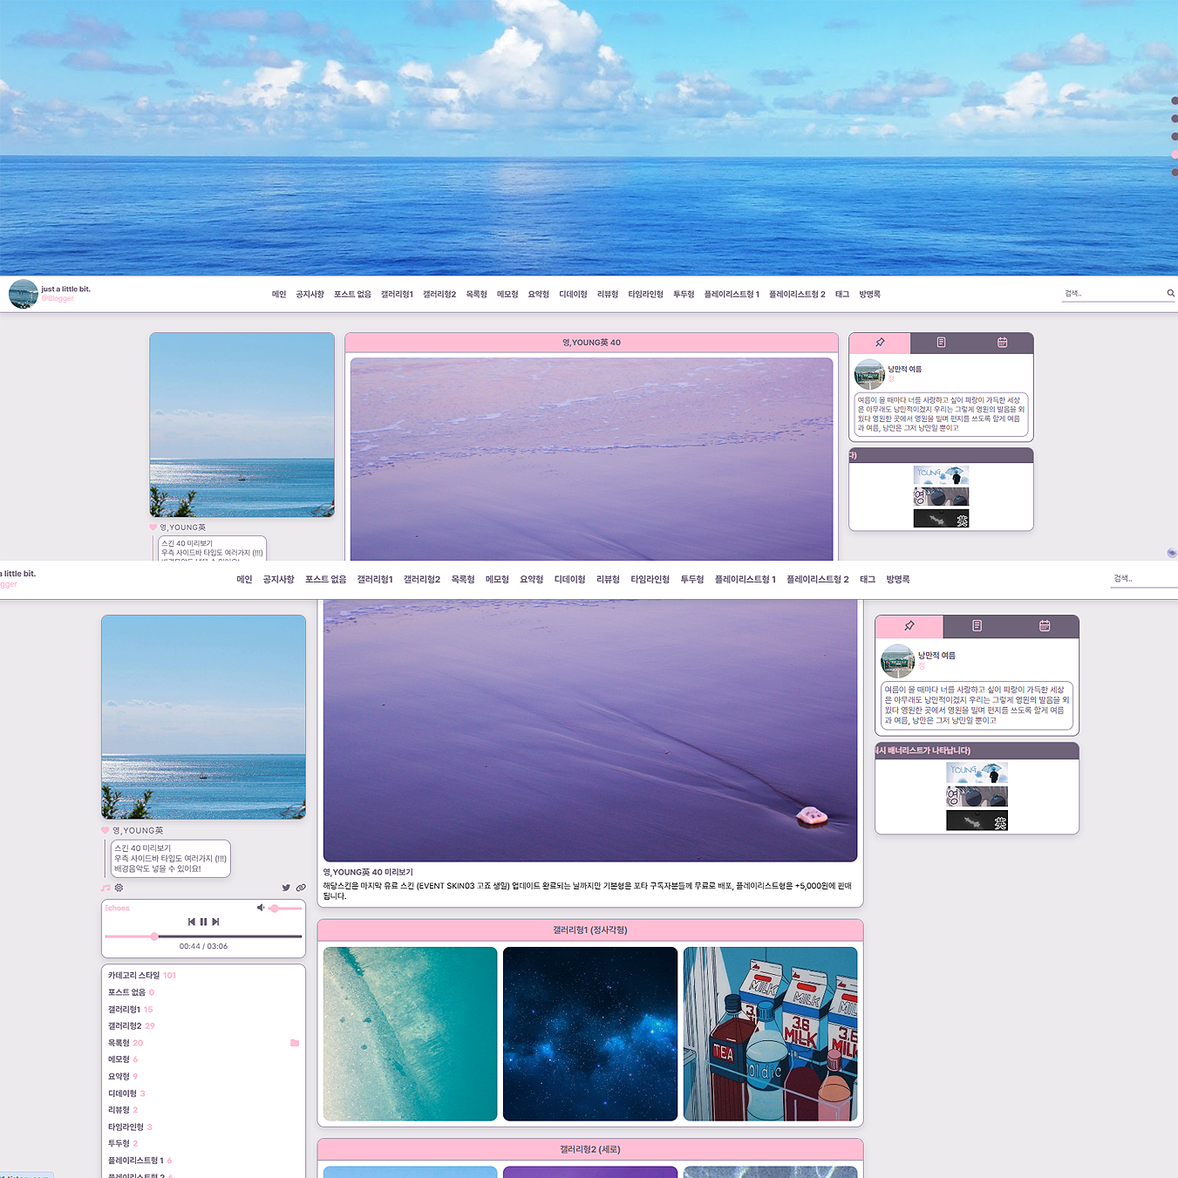The height and width of the screenshot is (1178, 1178).
Task: Select '포스트 없음 0' in the category list
Action: (x=131, y=992)
